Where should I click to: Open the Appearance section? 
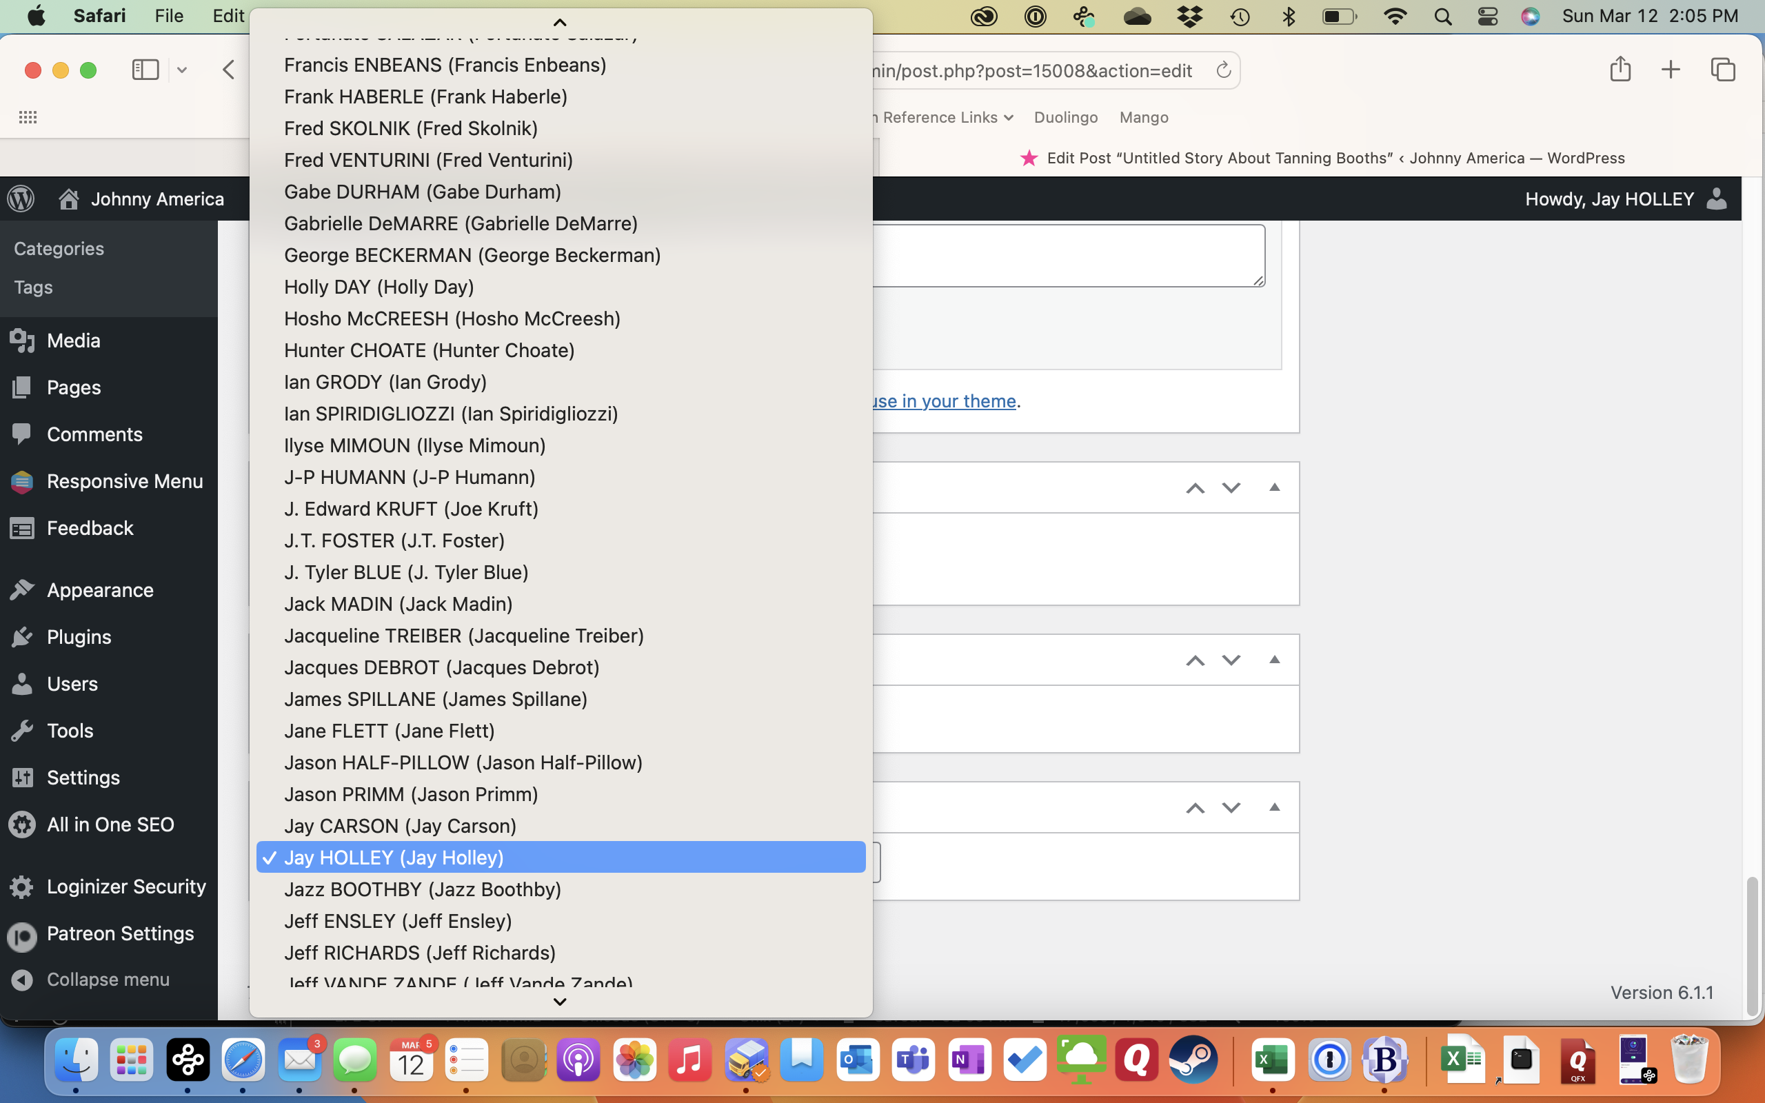(x=100, y=590)
